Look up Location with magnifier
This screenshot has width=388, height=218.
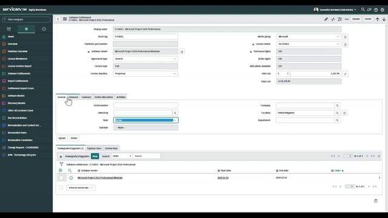tap(337, 113)
